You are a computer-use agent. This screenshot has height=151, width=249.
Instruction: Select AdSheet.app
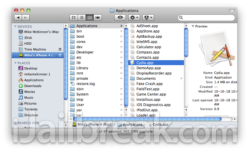pyautogui.click(x=156, y=26)
